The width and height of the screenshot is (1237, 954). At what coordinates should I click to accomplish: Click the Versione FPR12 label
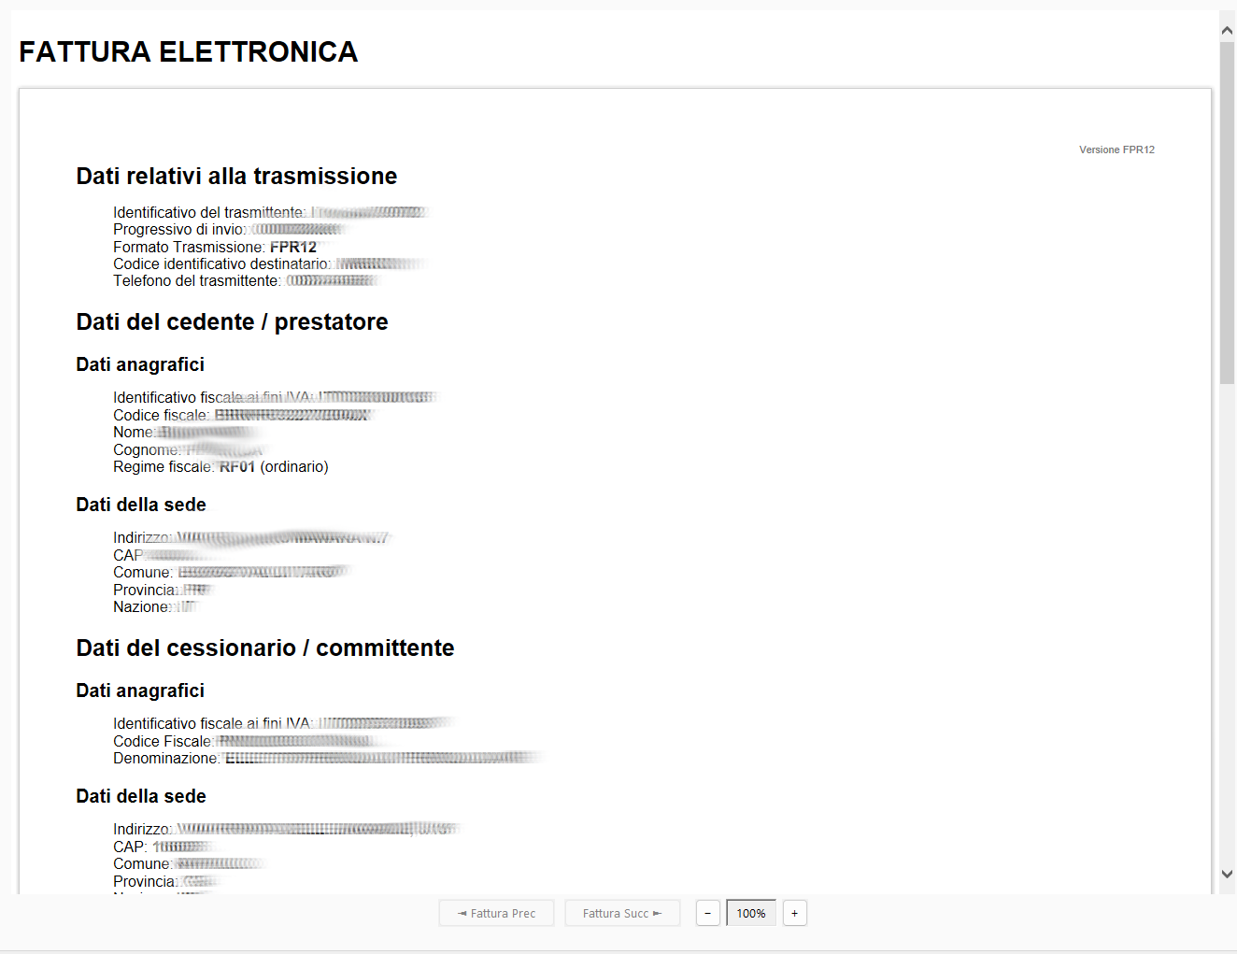1116,150
